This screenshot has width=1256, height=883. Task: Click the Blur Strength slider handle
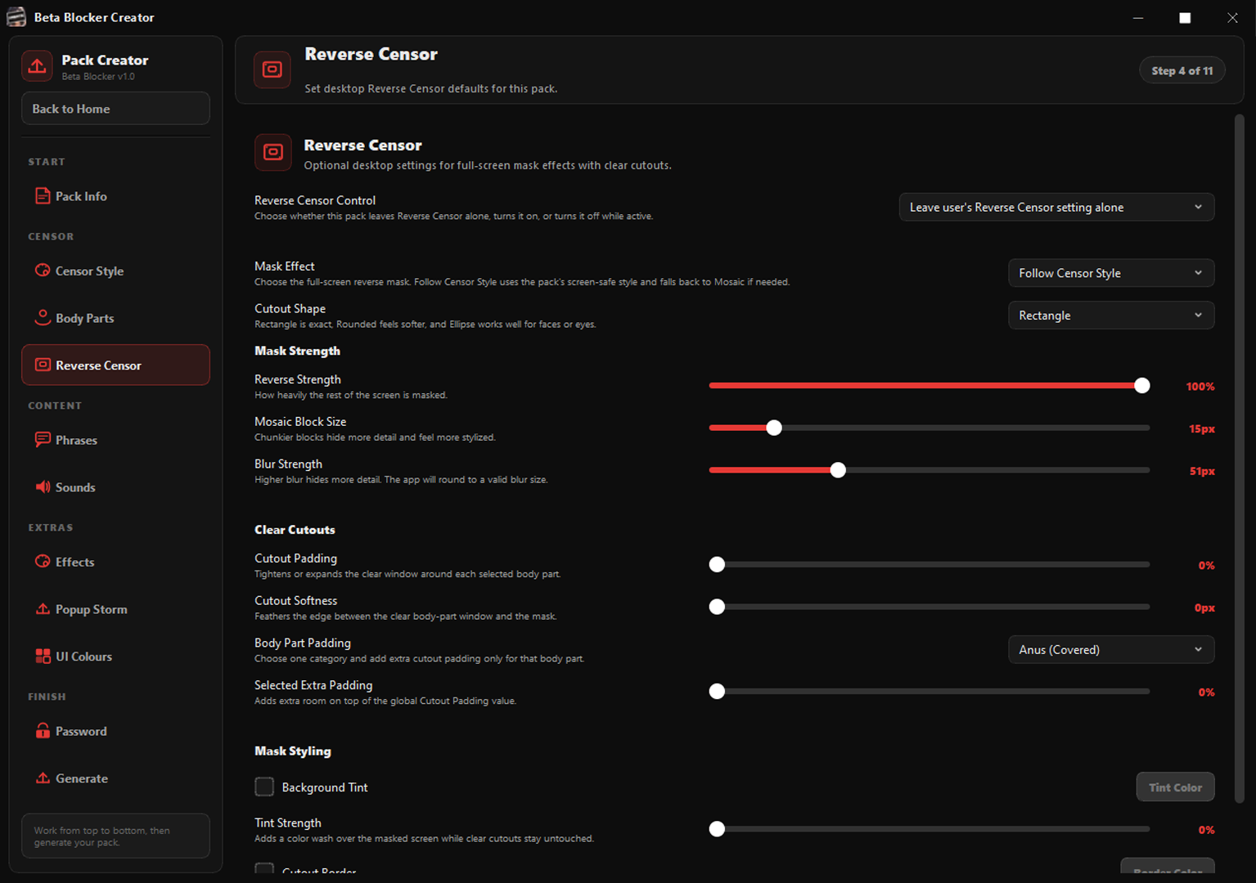pyautogui.click(x=837, y=470)
